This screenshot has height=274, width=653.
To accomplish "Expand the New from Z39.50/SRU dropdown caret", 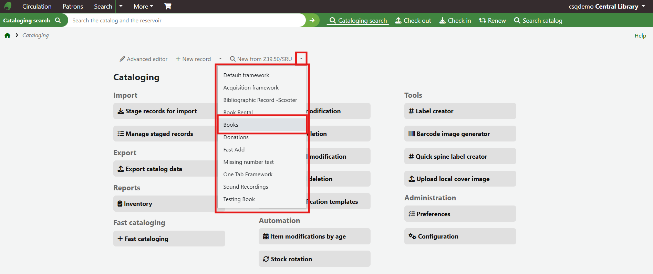I will (301, 59).
